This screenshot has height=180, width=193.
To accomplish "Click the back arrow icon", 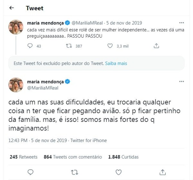I will pos(12,8).
